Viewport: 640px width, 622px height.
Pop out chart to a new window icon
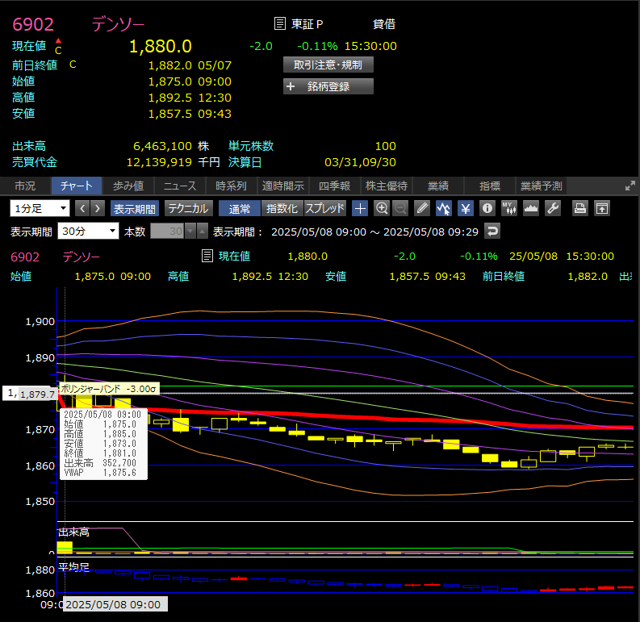[x=602, y=209]
